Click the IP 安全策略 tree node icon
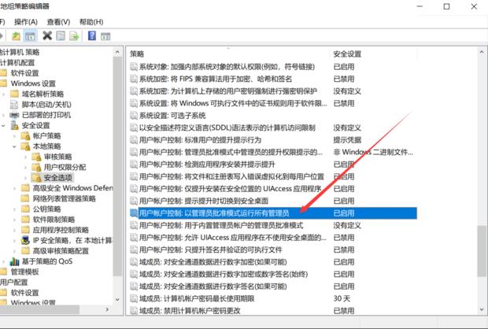 coord(24,240)
